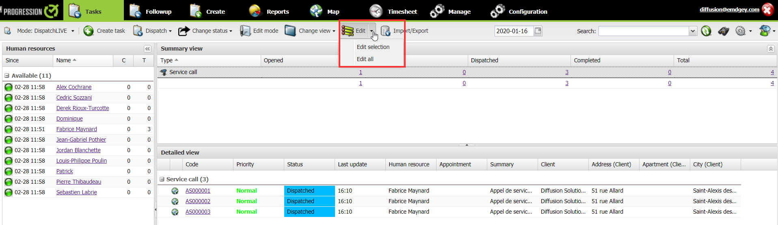Go to the Map tab
This screenshot has height=225, width=778.
324,11
